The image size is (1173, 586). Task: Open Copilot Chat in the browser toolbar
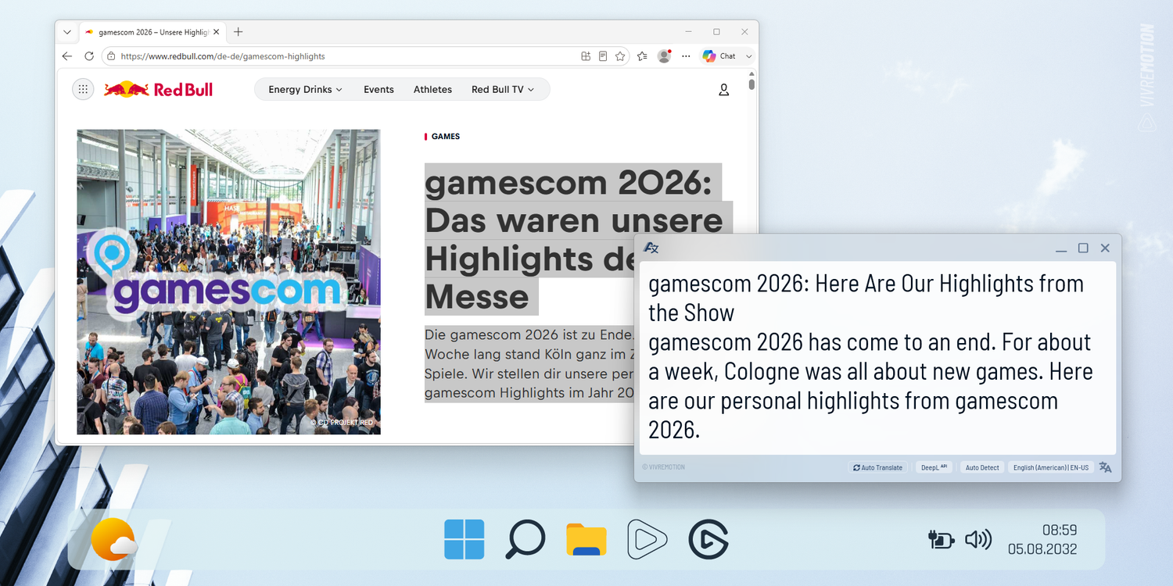[x=719, y=56]
